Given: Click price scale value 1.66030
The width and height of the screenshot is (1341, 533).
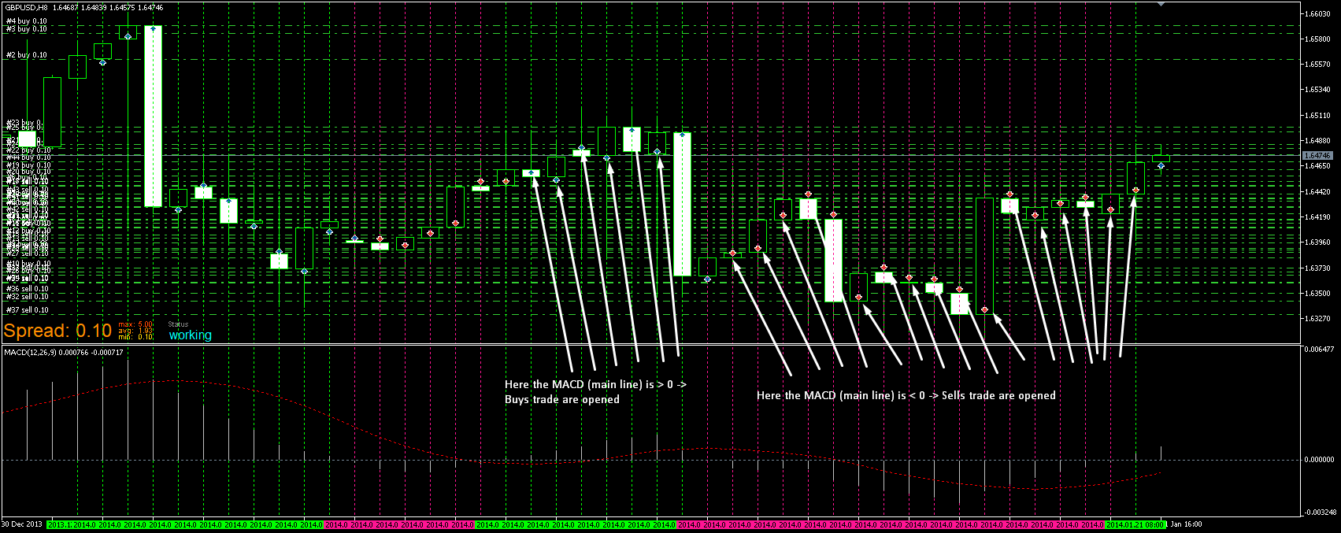Looking at the screenshot, I should point(1317,14).
